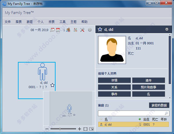
Task: Click the star icon in the d, dd header
Action: (x=100, y=30)
